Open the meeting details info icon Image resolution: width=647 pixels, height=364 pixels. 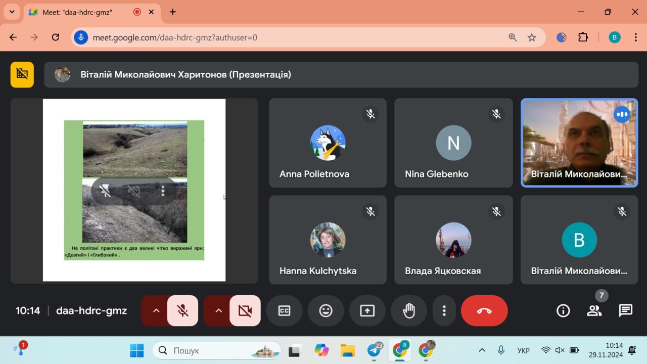tap(563, 310)
